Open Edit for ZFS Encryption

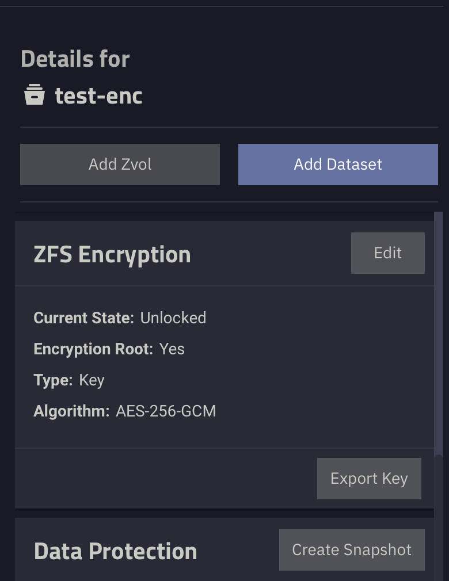pos(387,253)
